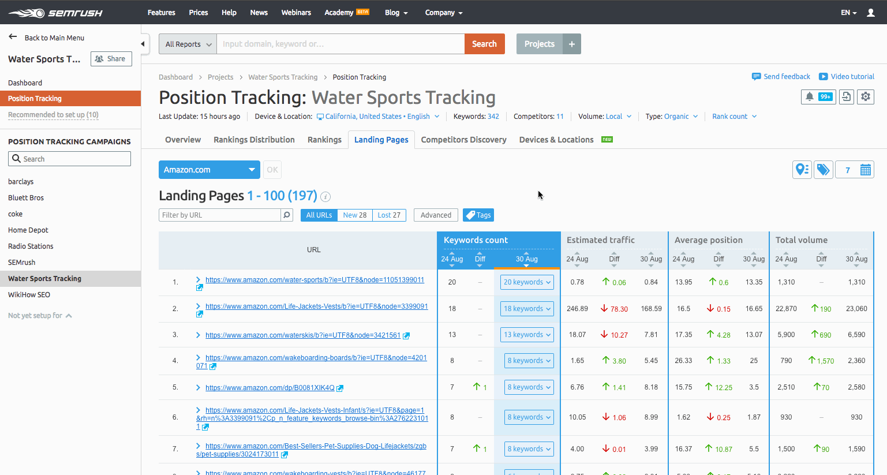Click the Devices & Locations new badge
The width and height of the screenshot is (887, 475).
pos(607,139)
